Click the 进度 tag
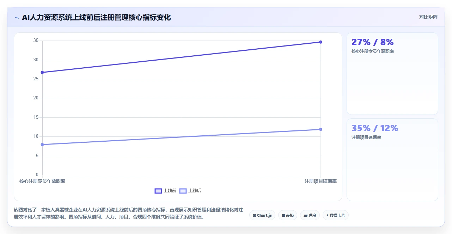Screen dimensions: 452x234 310,215
